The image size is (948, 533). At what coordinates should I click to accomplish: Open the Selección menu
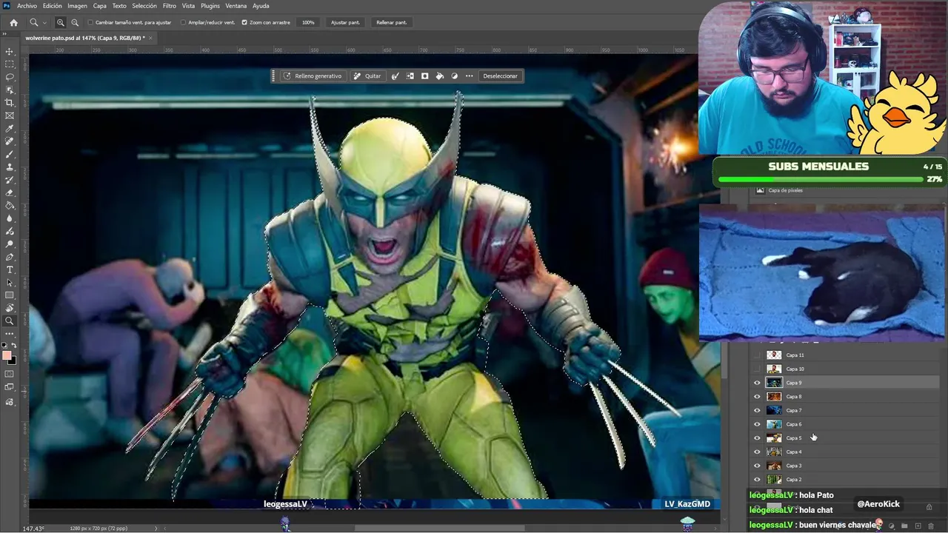coord(144,6)
